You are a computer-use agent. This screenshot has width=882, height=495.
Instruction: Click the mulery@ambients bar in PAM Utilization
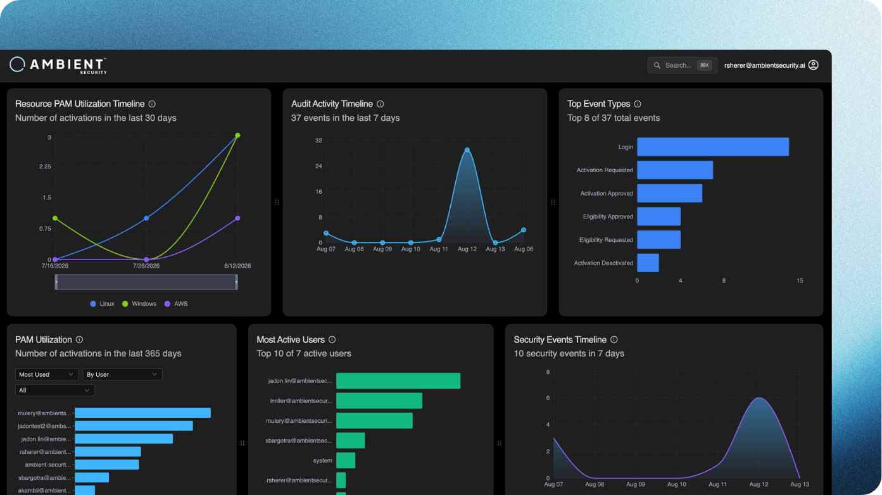click(142, 413)
